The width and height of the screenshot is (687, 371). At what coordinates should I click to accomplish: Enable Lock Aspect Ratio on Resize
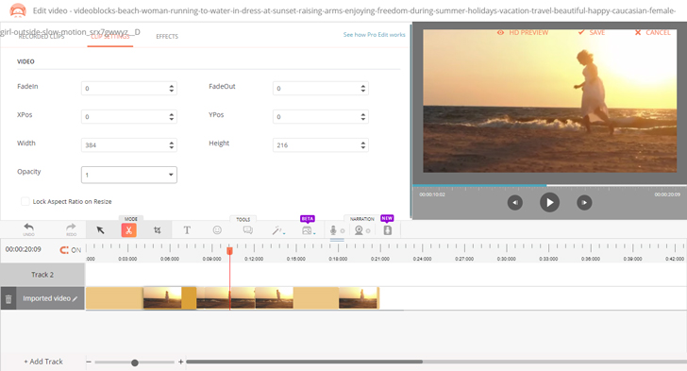pos(25,201)
